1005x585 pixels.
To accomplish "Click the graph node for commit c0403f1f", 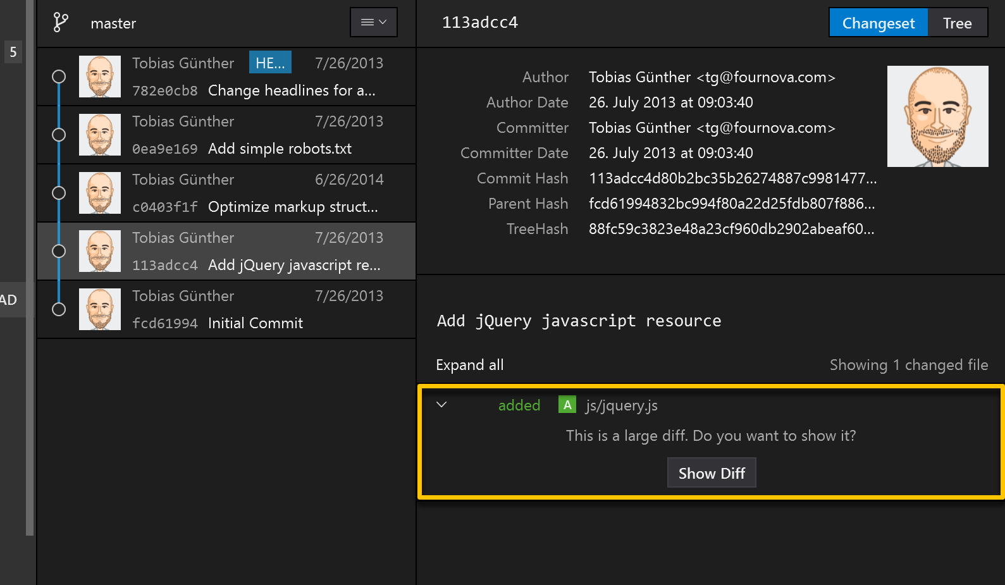I will [x=59, y=193].
